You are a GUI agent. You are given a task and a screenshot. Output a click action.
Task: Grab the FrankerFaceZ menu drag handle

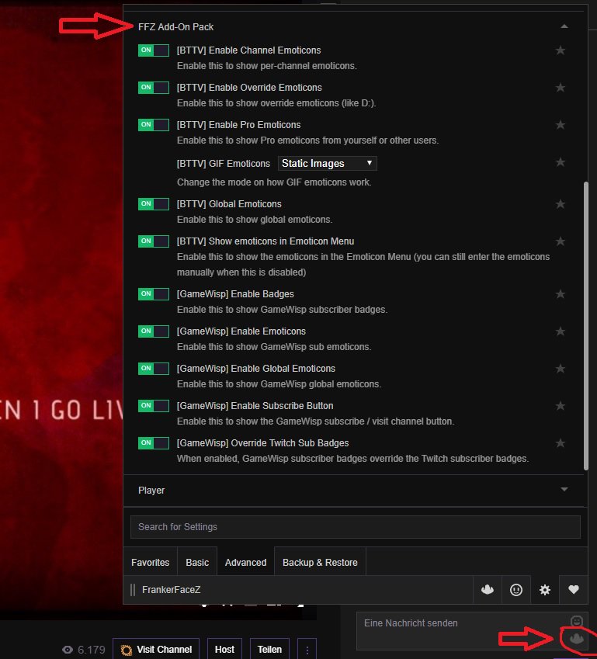coord(133,590)
